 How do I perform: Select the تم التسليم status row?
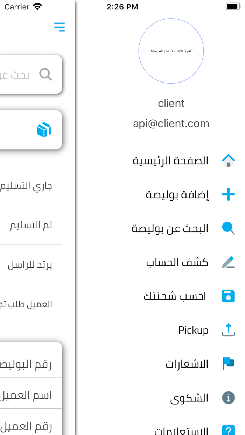31,225
